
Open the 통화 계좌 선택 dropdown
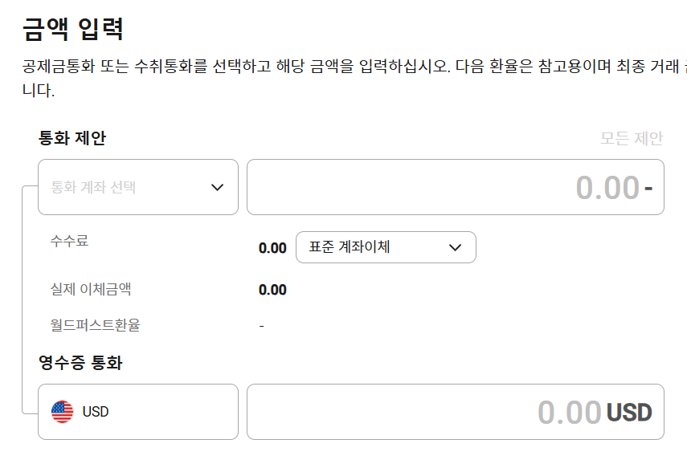point(138,187)
